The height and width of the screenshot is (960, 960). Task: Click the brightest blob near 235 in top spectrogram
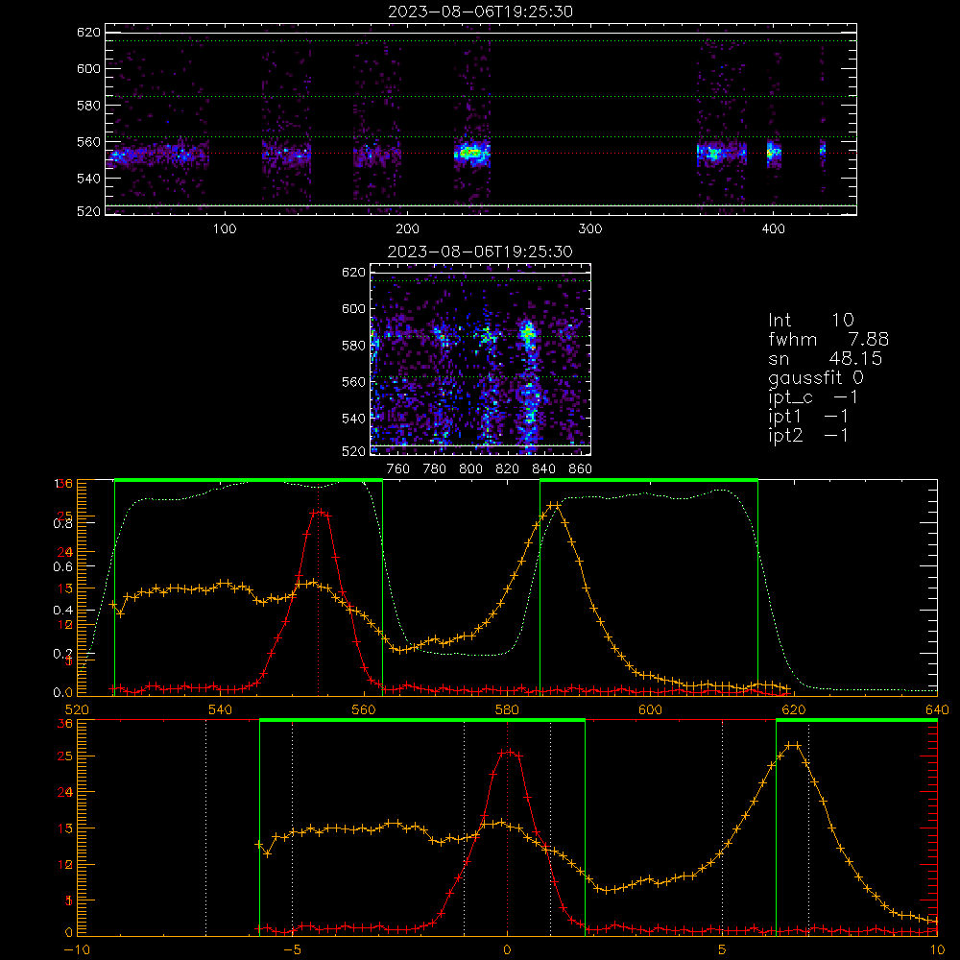[471, 152]
